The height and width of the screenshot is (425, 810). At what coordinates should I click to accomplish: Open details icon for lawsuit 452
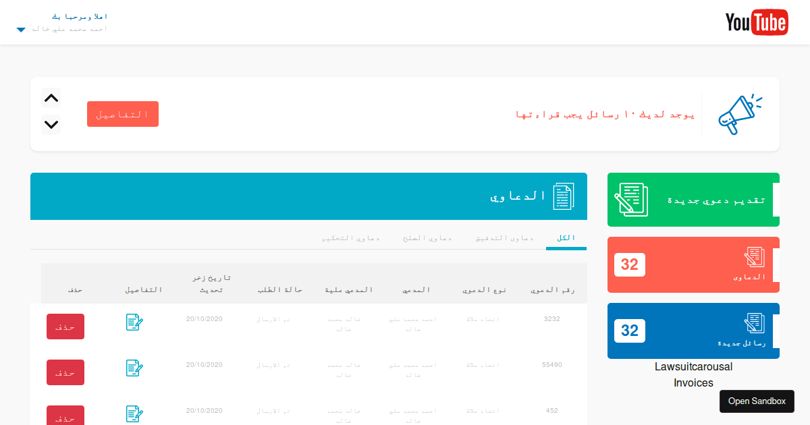pos(134,414)
